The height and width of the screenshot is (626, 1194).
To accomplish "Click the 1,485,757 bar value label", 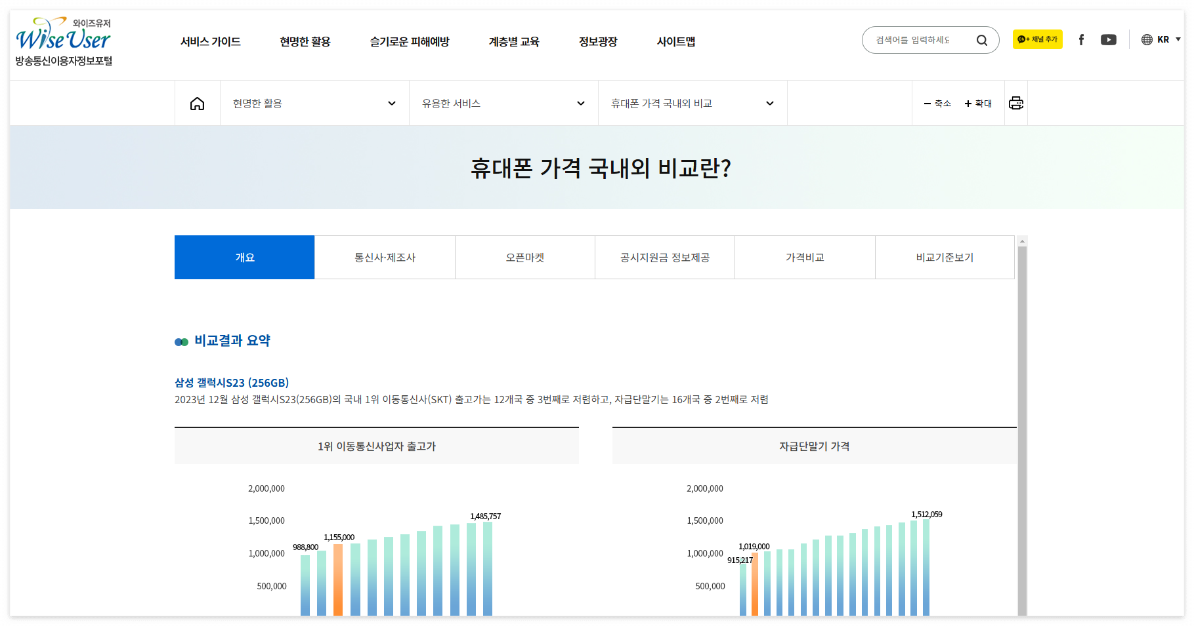I will [486, 517].
